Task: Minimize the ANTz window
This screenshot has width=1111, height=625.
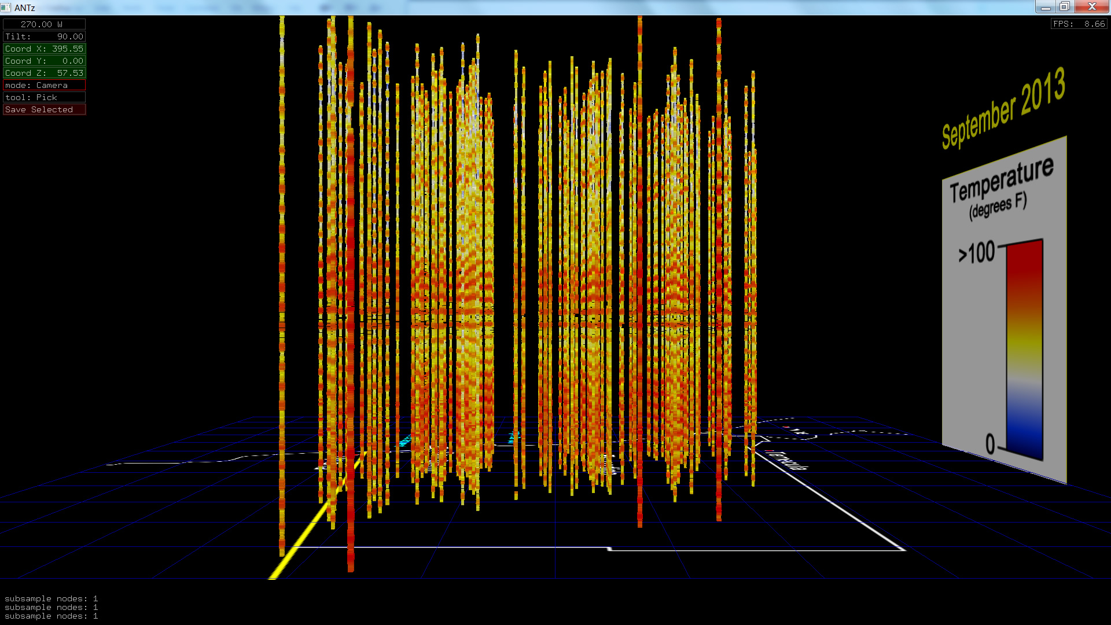Action: click(1045, 7)
